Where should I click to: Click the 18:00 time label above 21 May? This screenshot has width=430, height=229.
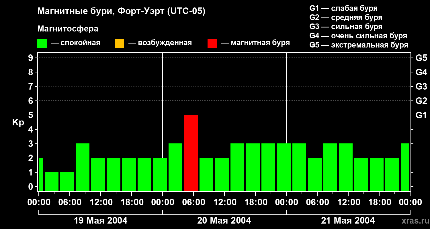click(379, 202)
